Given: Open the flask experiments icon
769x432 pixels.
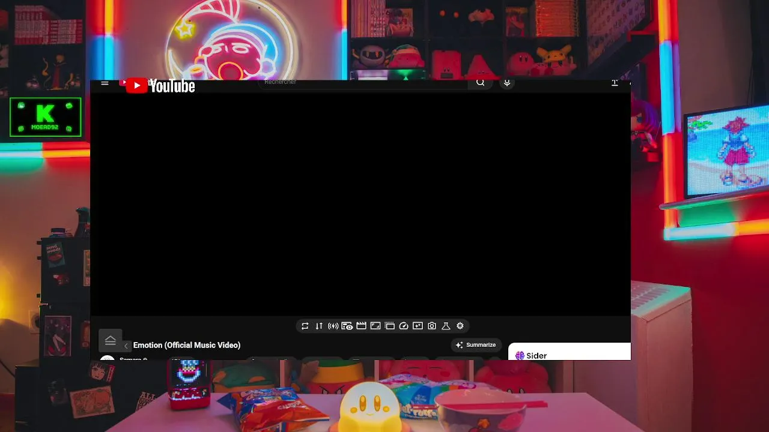Looking at the screenshot, I should coord(446,326).
